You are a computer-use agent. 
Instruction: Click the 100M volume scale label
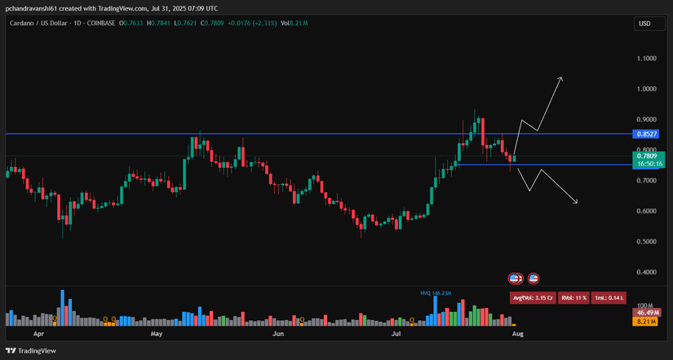pos(647,305)
